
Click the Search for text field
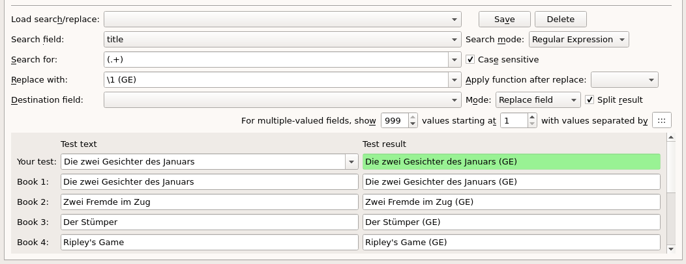click(274, 60)
